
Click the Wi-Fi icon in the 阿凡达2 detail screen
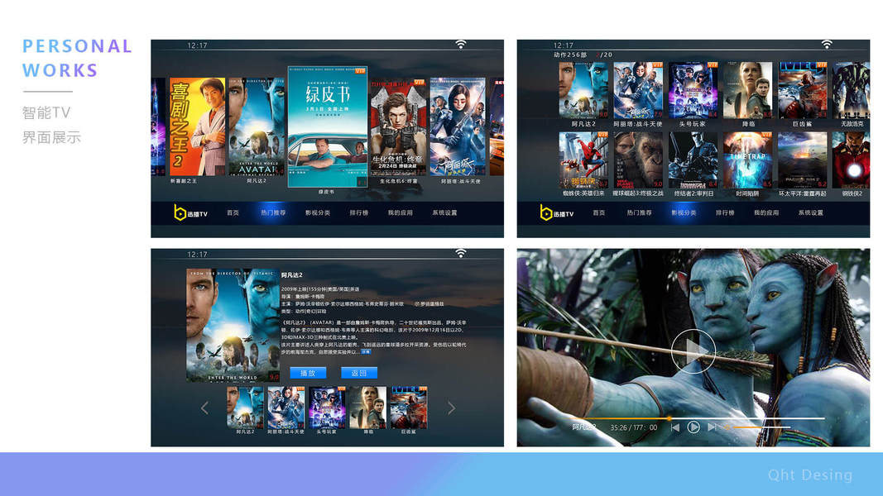461,254
